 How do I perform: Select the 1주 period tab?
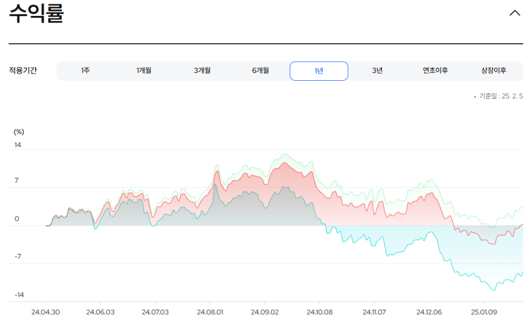[x=85, y=71]
